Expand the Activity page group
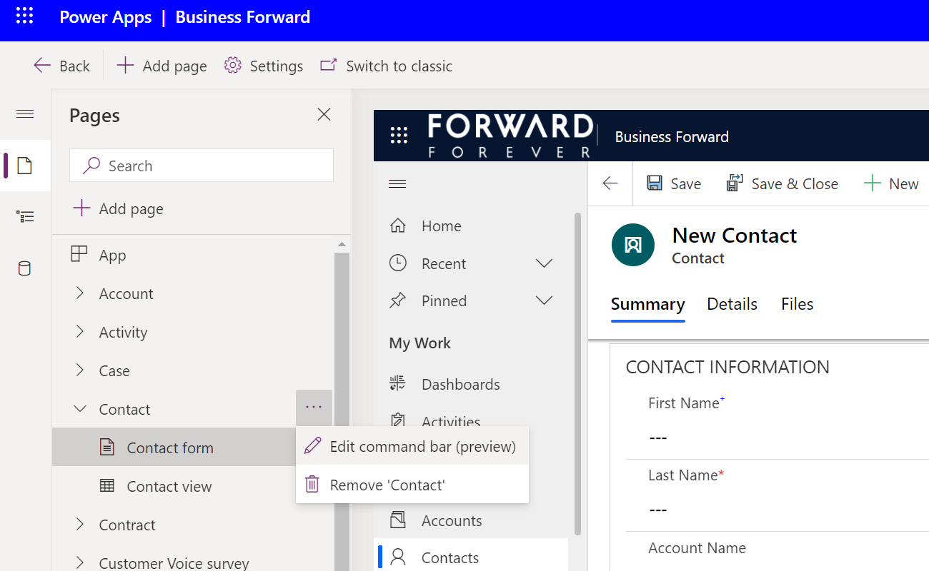929x571 pixels. click(79, 332)
